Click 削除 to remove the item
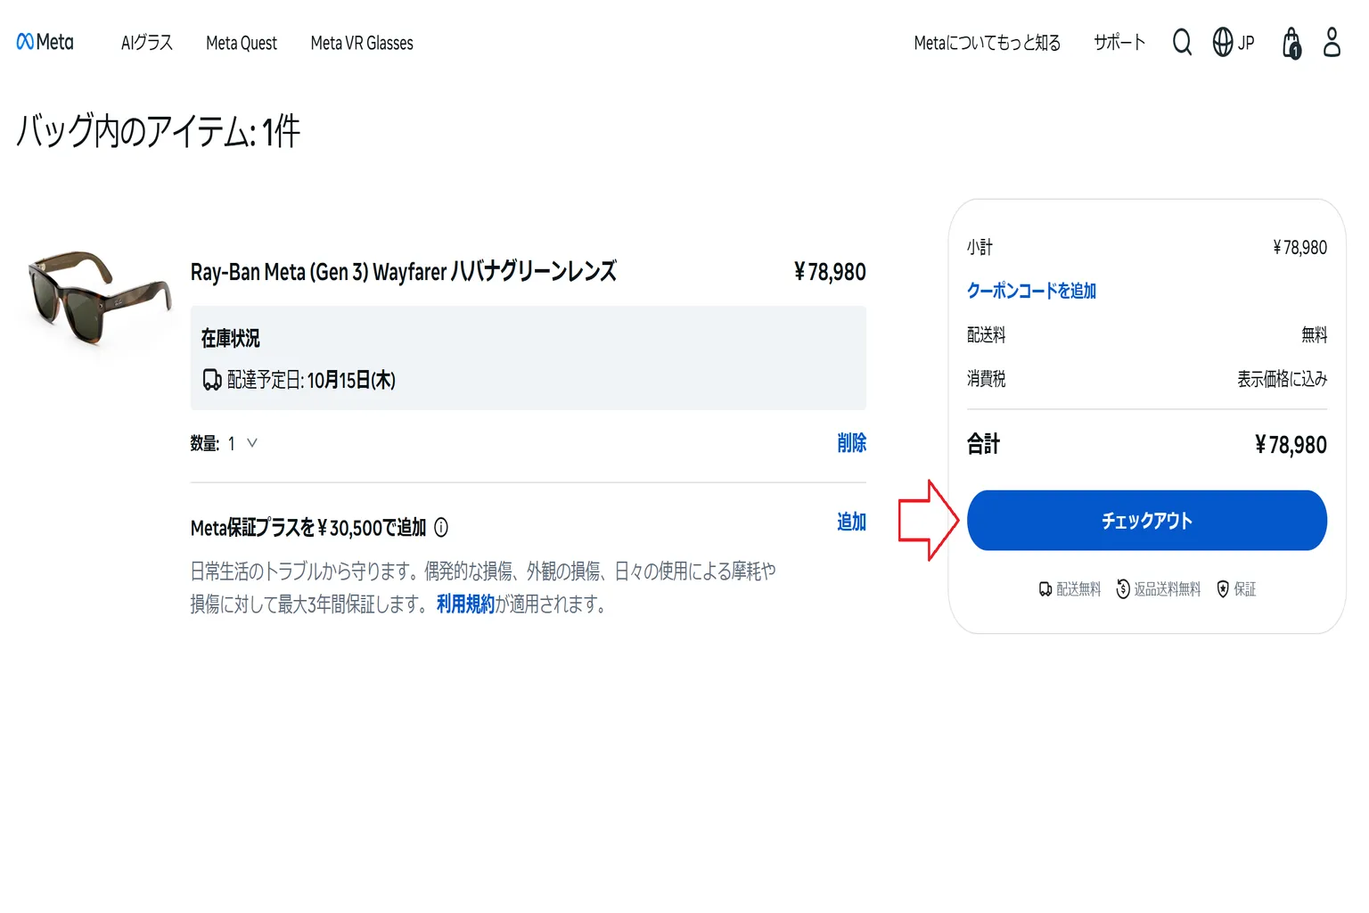 [x=851, y=443]
